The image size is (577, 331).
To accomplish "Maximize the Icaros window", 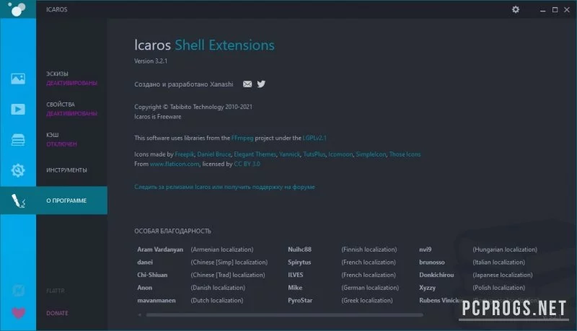I will pos(555,10).
